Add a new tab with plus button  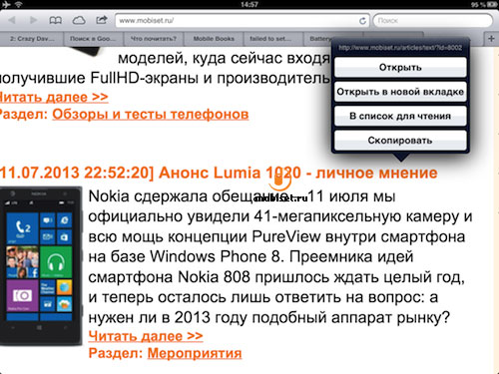491,39
